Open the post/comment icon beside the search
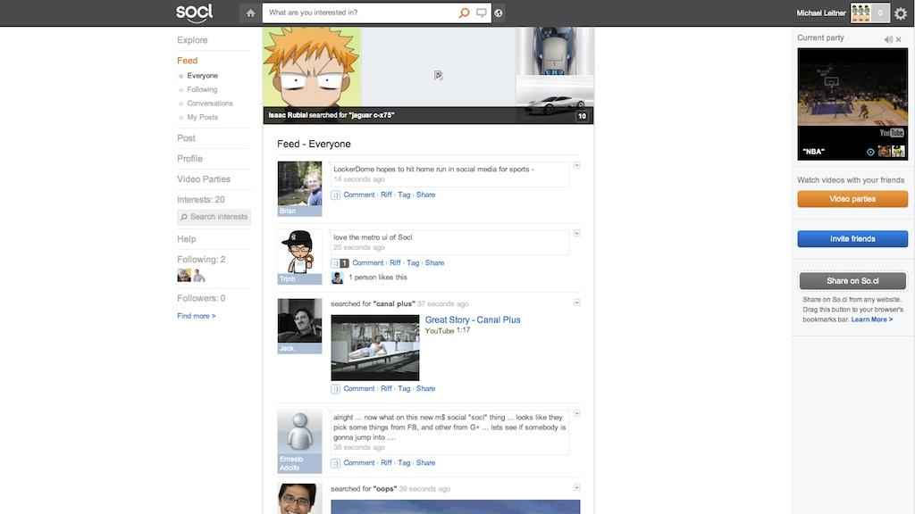Image resolution: width=915 pixels, height=514 pixels. [x=481, y=12]
